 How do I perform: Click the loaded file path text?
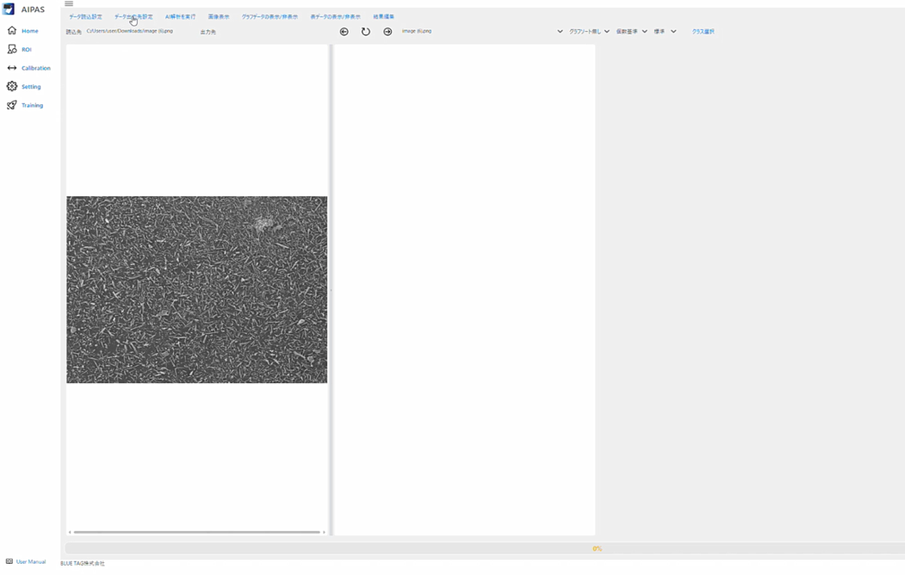point(130,31)
